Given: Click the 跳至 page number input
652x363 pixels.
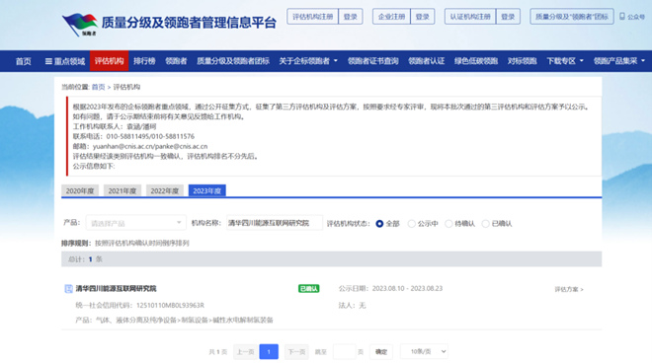Looking at the screenshot, I should coord(345,352).
